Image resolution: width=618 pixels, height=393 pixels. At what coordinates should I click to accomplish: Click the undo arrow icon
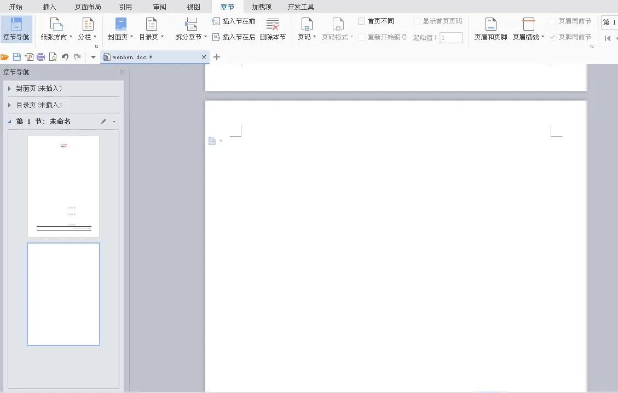[x=65, y=57]
